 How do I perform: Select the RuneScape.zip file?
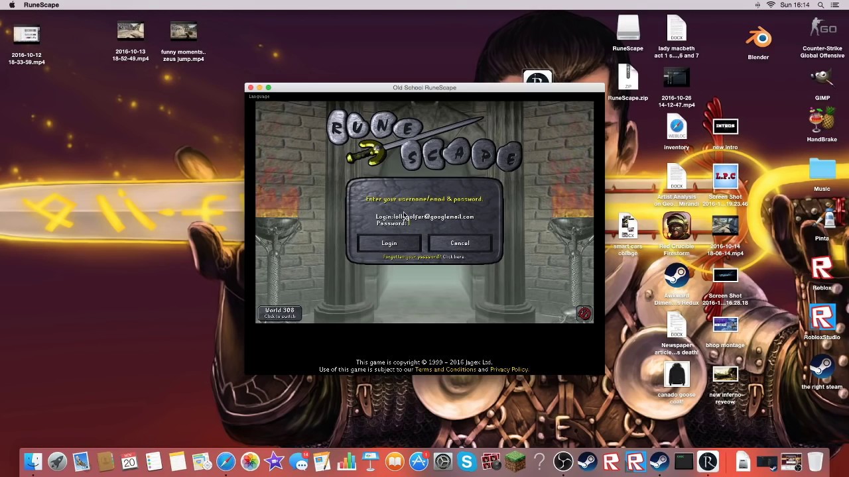(x=627, y=82)
